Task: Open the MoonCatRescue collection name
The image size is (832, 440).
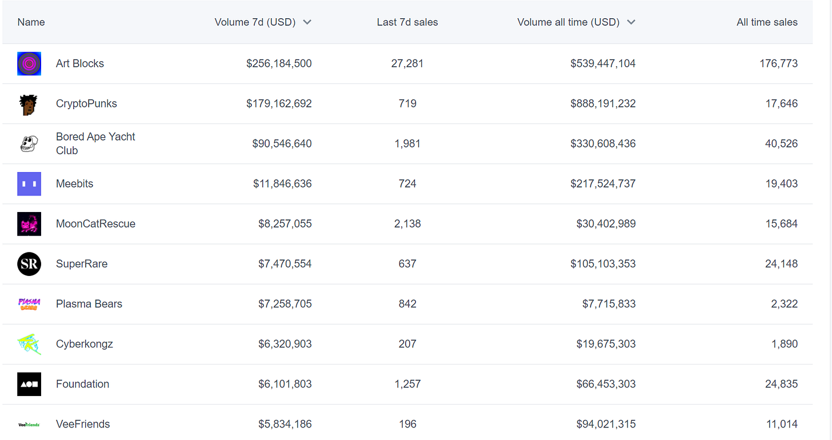Action: [95, 223]
